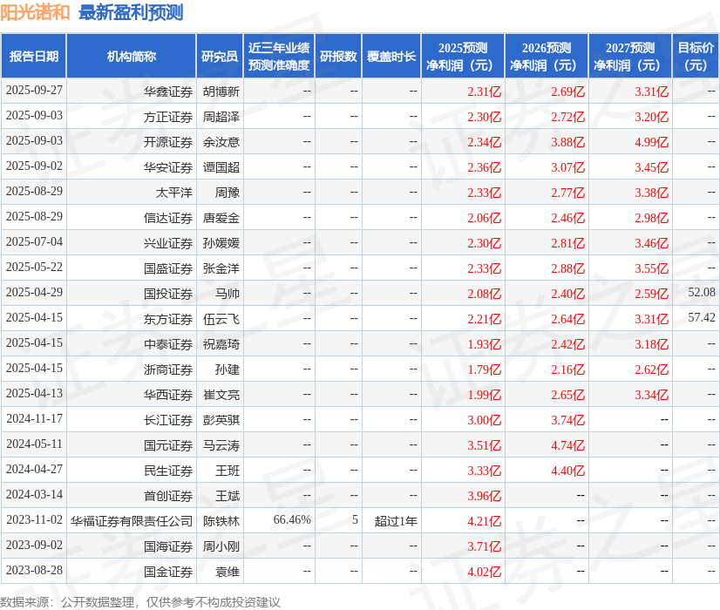Click the 4.99亿 forecast value
The width and height of the screenshot is (720, 610).
click(x=652, y=142)
